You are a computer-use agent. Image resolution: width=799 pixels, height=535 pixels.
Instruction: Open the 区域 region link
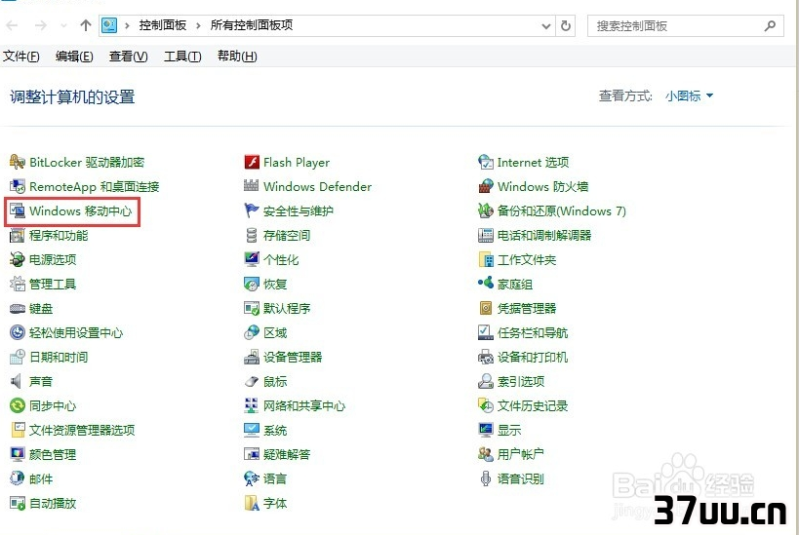click(x=275, y=332)
